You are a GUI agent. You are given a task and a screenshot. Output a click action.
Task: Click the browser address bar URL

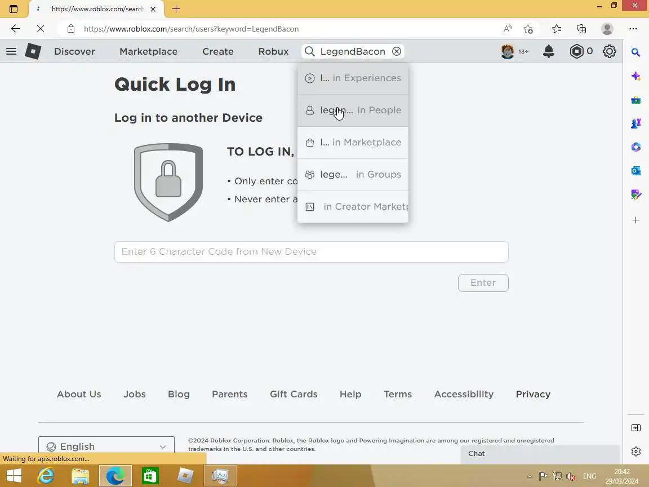pos(191,29)
